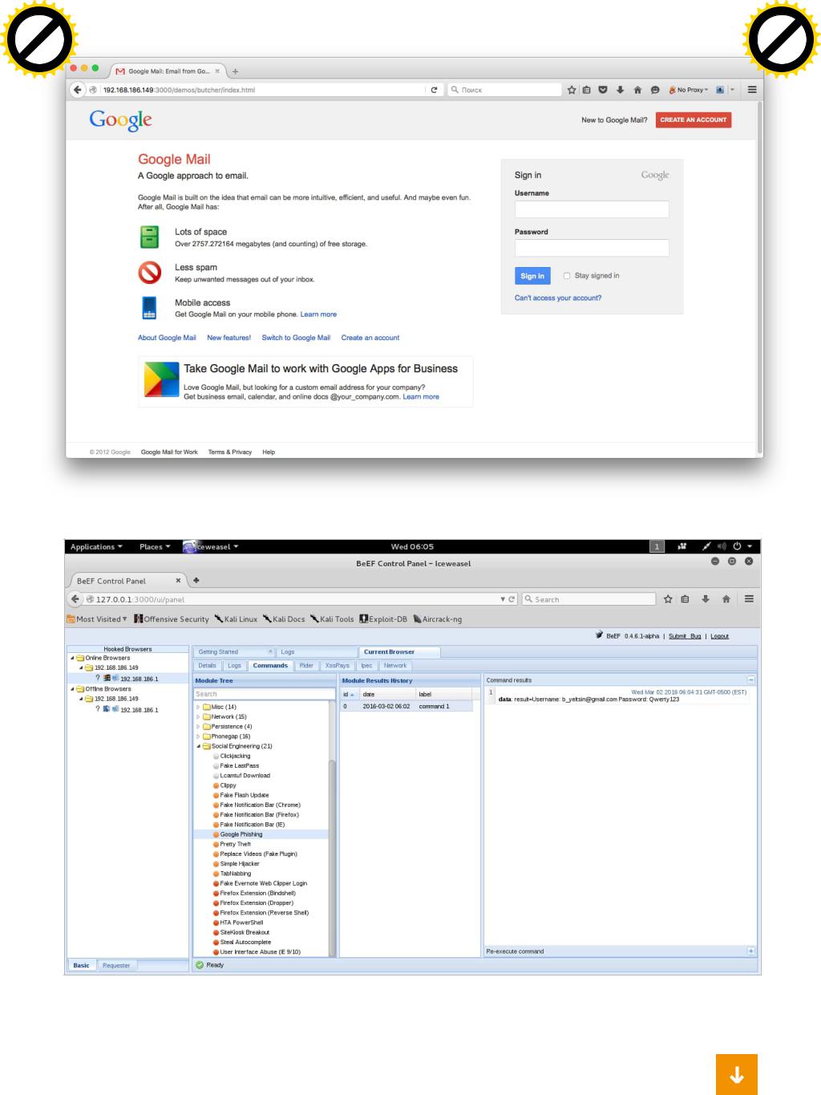
Task: Go back in the Iceweasel window
Action: click(75, 598)
